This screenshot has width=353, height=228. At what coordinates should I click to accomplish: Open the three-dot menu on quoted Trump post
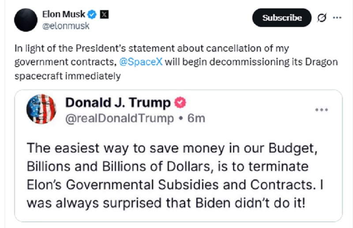pos(321,109)
